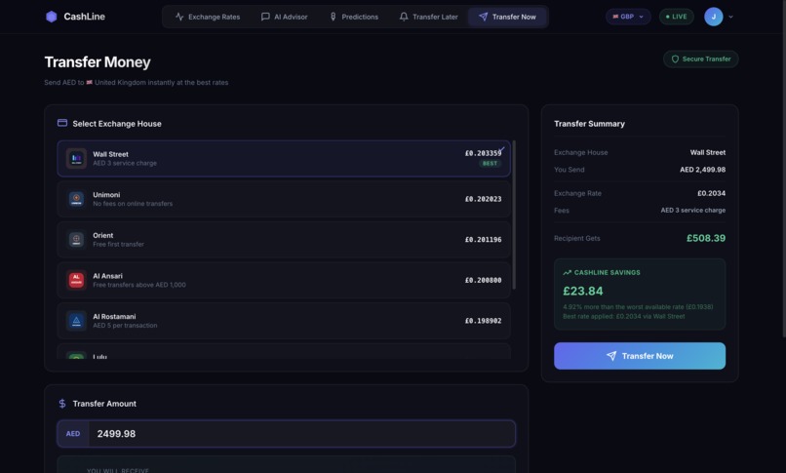The width and height of the screenshot is (786, 473).
Task: Click the user avatar with letter J
Action: click(713, 17)
